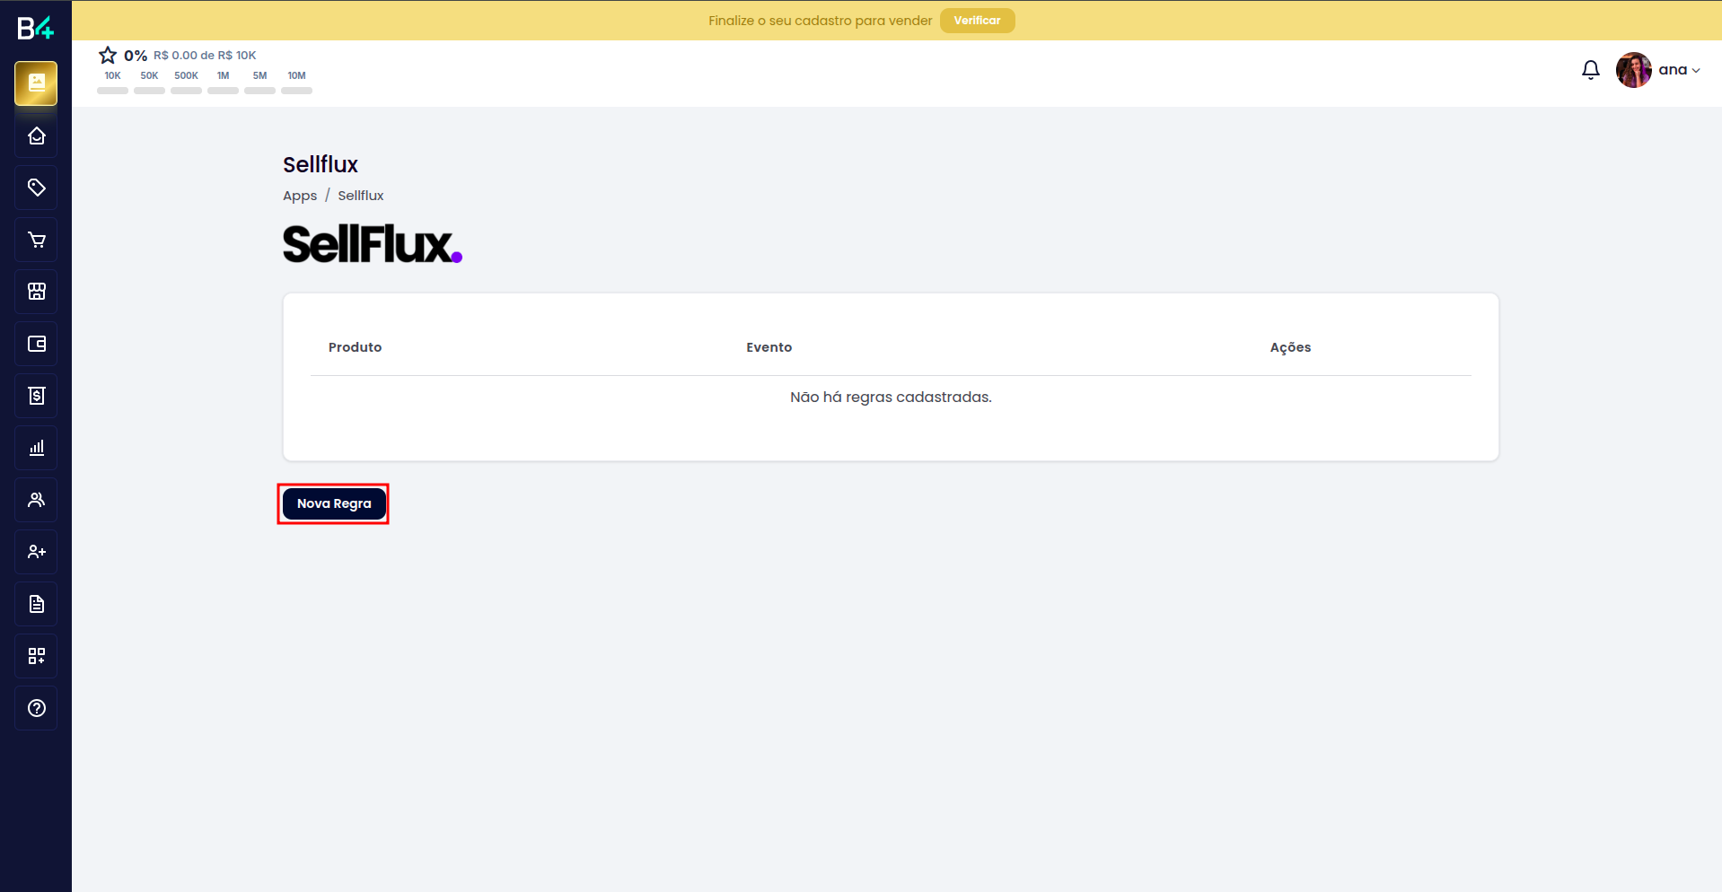The image size is (1722, 892).
Task: Click the 50K milestone label
Action: click(149, 76)
